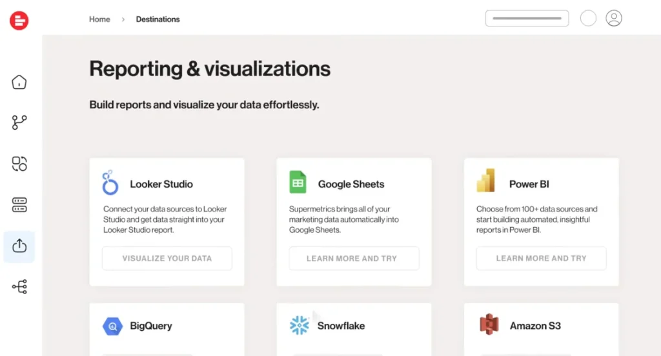The width and height of the screenshot is (661, 356).
Task: Select the Destinations upload sidebar icon
Action: [x=19, y=246]
